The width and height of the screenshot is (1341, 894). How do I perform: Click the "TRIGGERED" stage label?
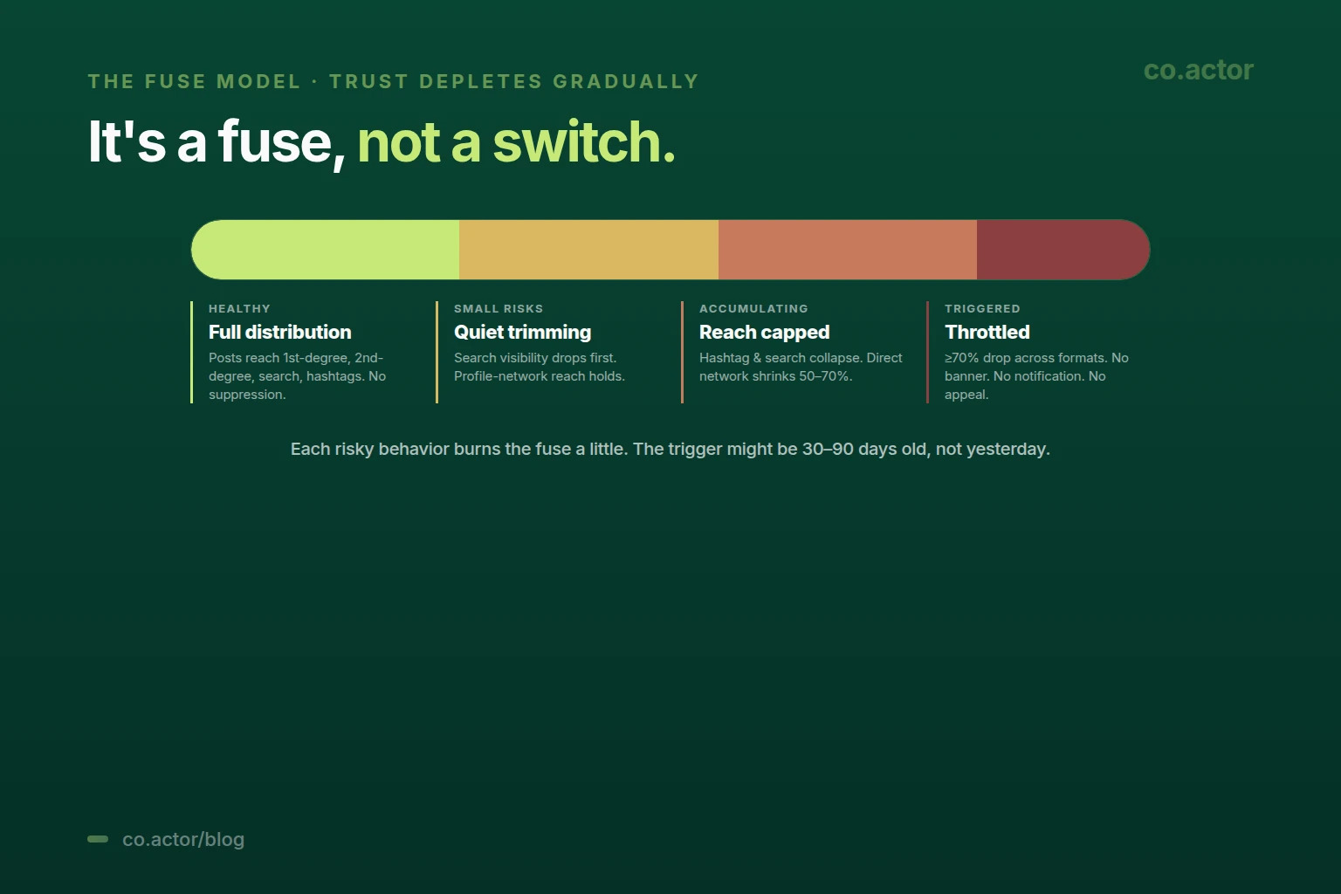click(982, 308)
